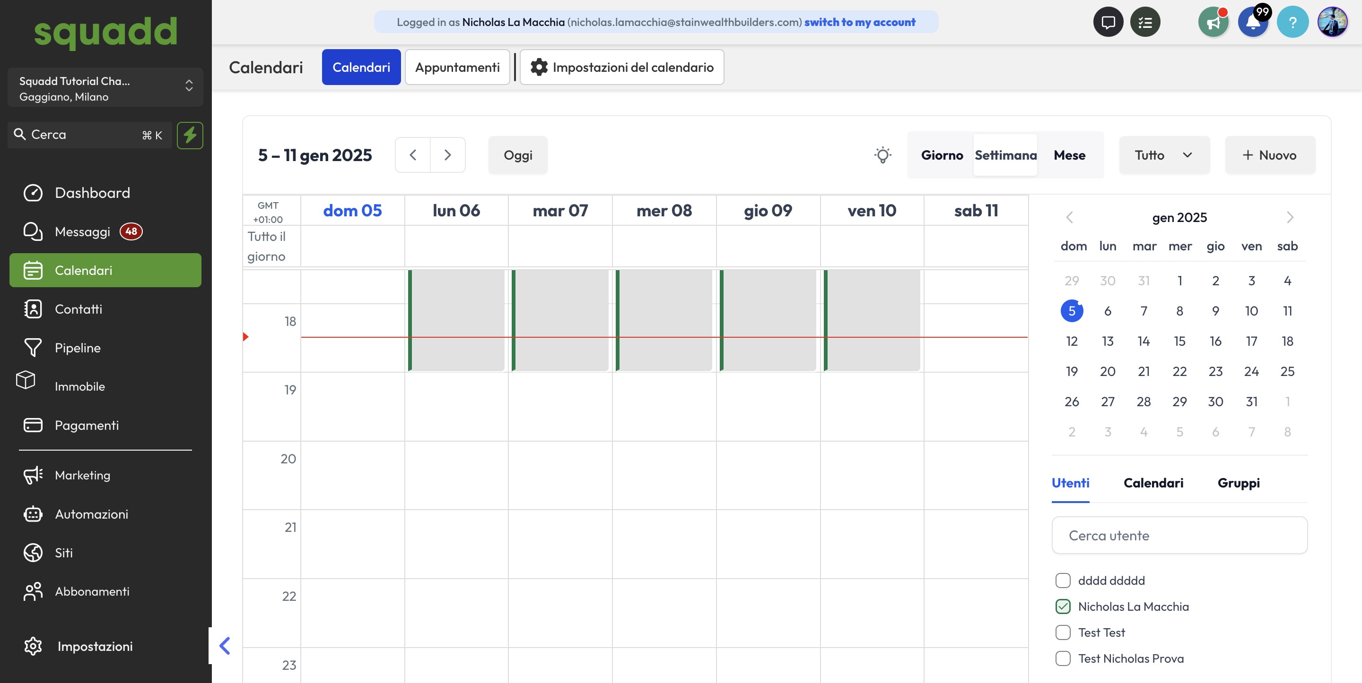
Task: Click the lightbulb icon near view switcher
Action: click(x=882, y=155)
